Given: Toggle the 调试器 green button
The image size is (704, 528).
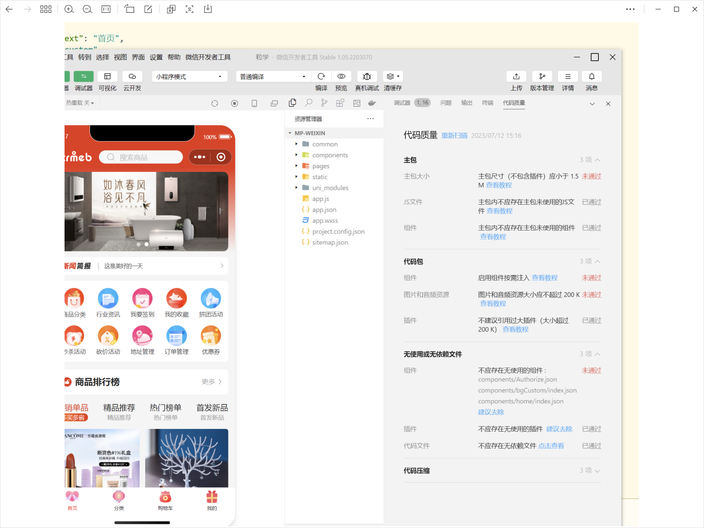Looking at the screenshot, I should (x=84, y=76).
